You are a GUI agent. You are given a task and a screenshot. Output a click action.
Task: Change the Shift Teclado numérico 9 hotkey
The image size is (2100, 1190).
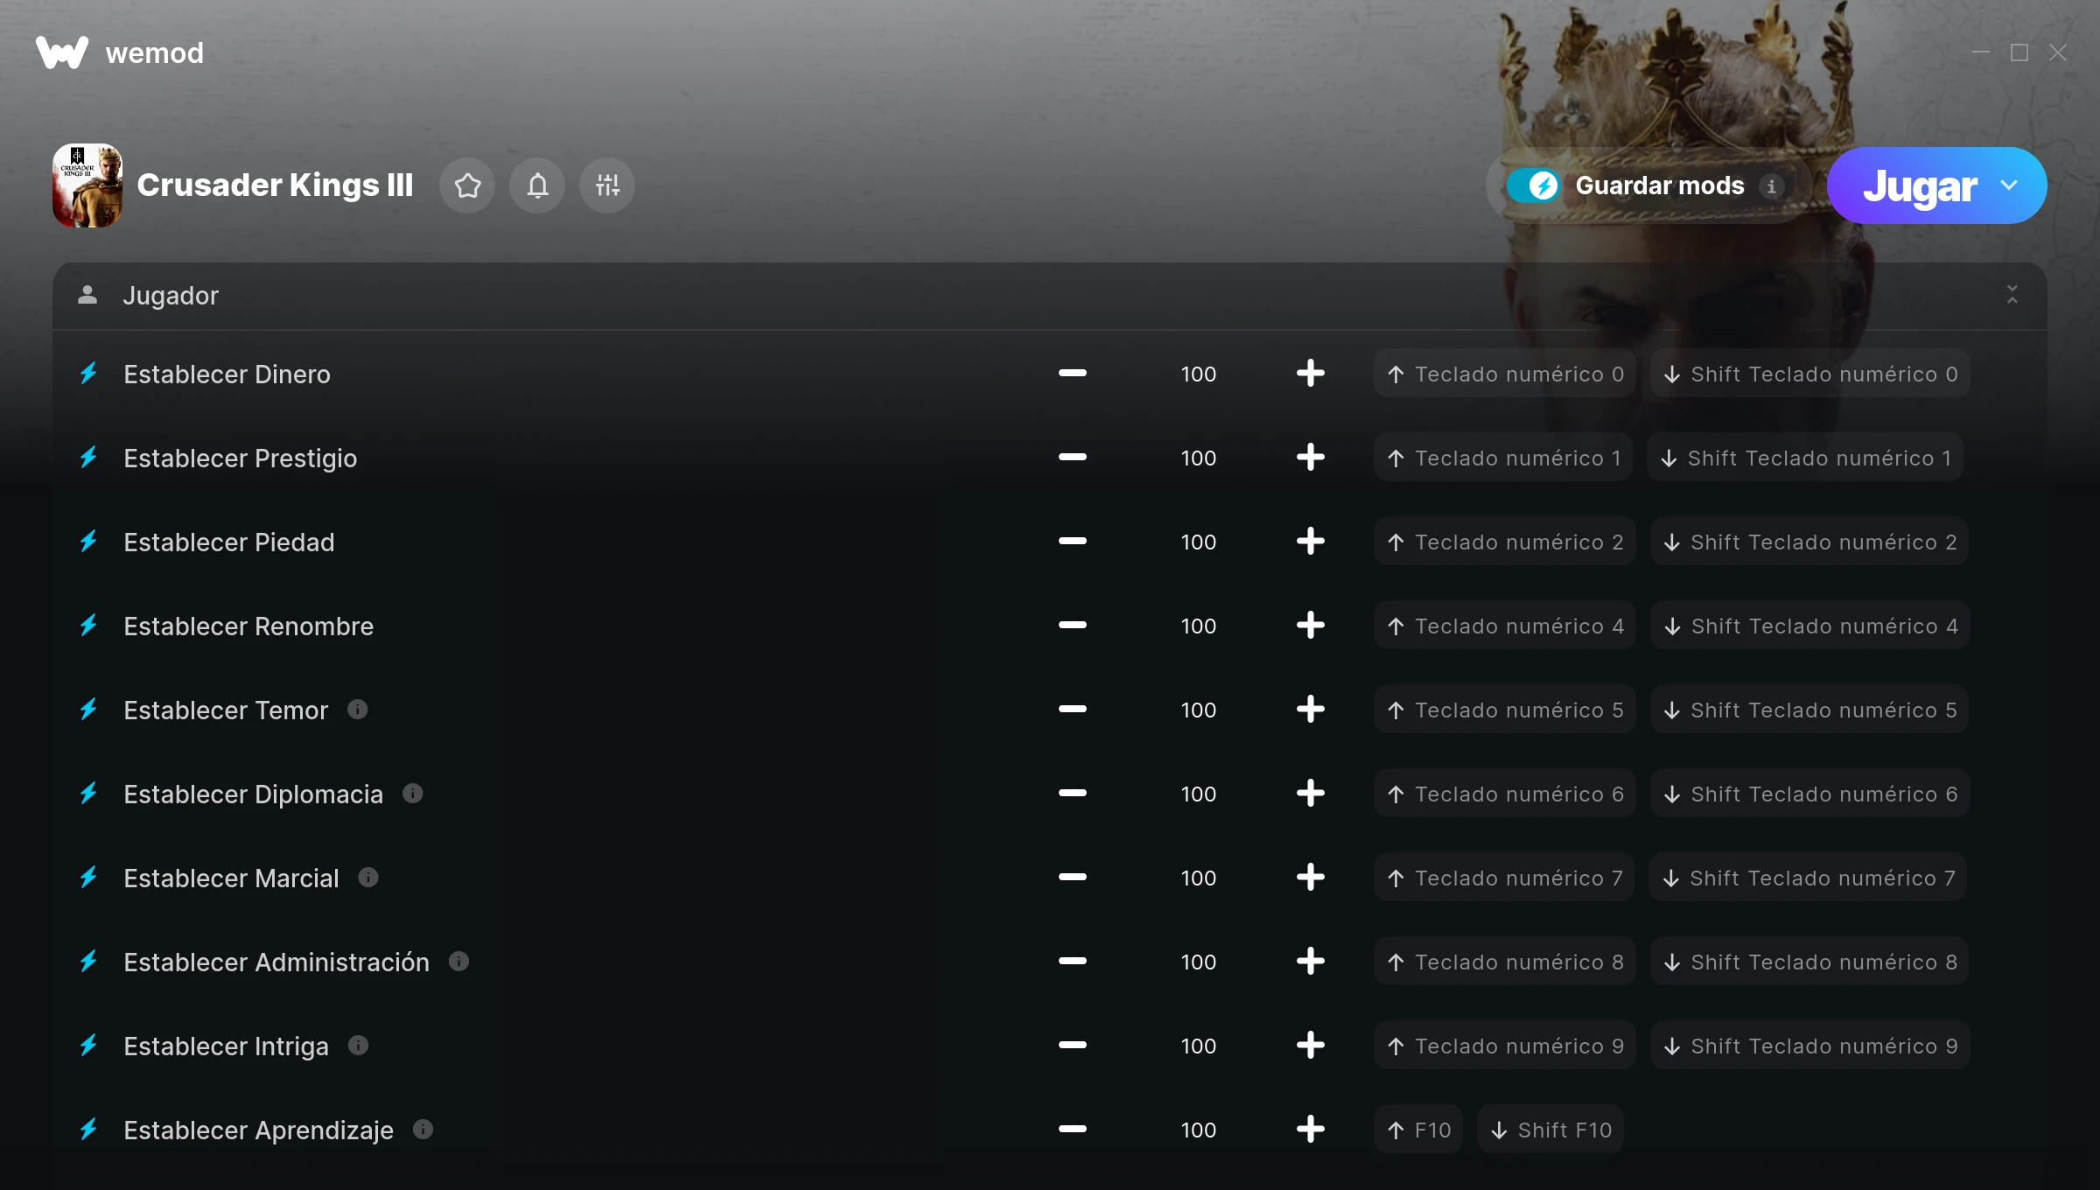(x=1810, y=1046)
